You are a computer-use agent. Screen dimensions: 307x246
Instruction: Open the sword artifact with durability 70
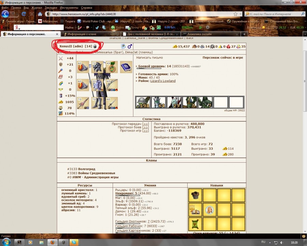(83, 103)
